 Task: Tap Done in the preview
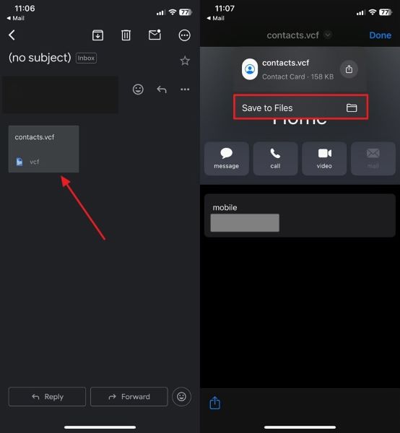380,35
